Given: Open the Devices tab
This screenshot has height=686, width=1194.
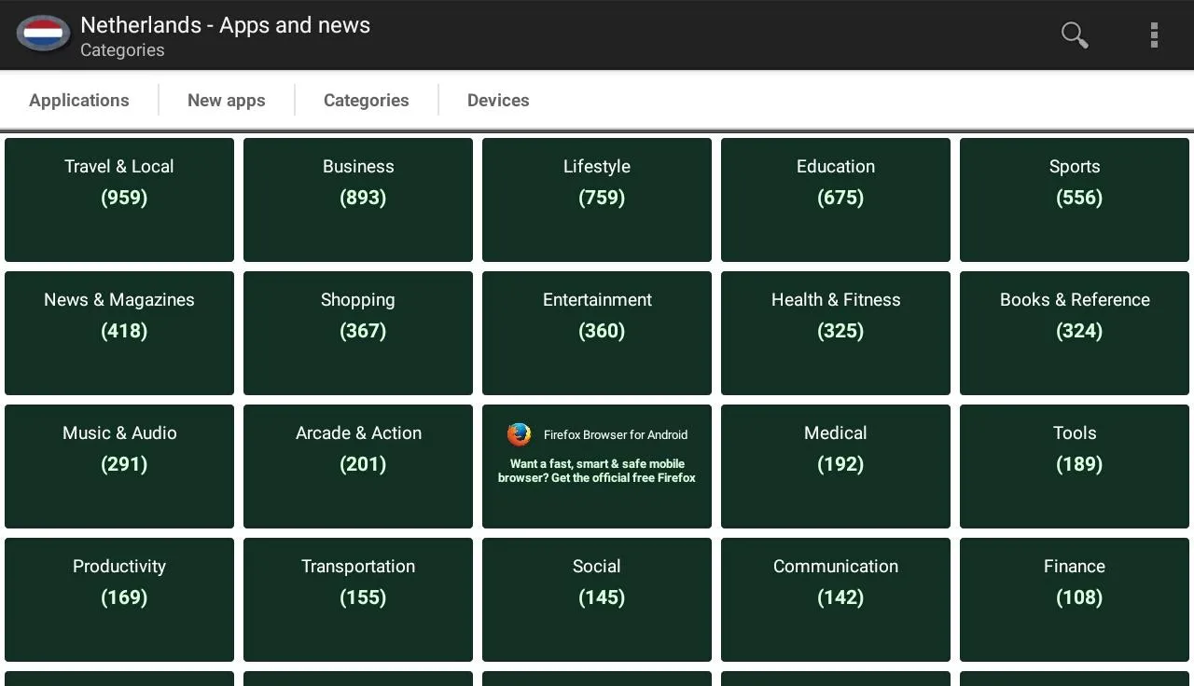Looking at the screenshot, I should click(498, 100).
